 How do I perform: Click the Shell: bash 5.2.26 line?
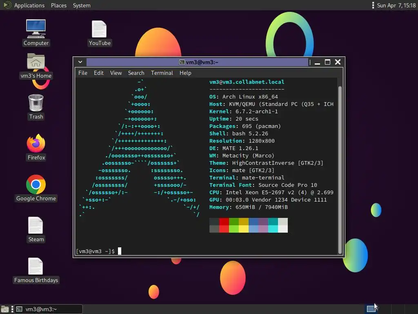238,134
